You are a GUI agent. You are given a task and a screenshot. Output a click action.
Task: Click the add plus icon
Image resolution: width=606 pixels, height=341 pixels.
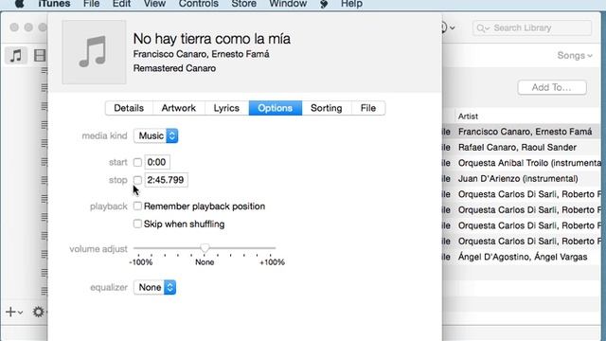pyautogui.click(x=10, y=312)
